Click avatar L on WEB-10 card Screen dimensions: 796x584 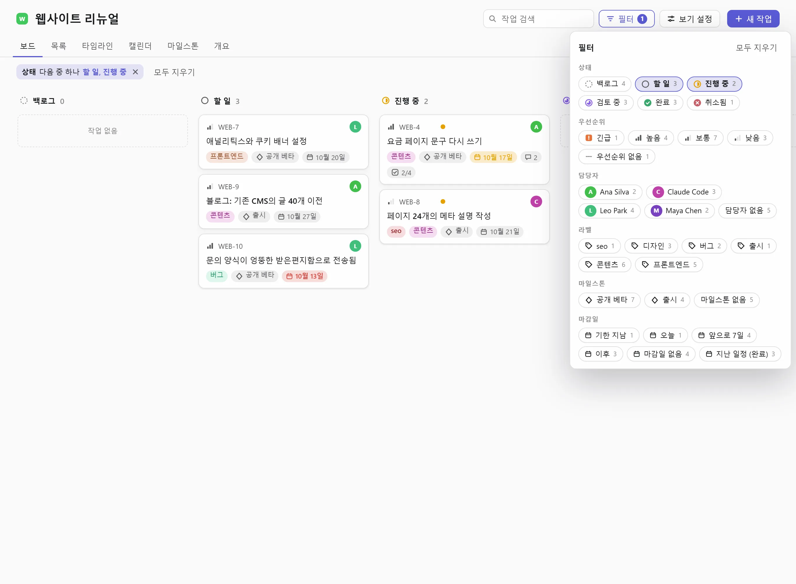[x=355, y=246]
